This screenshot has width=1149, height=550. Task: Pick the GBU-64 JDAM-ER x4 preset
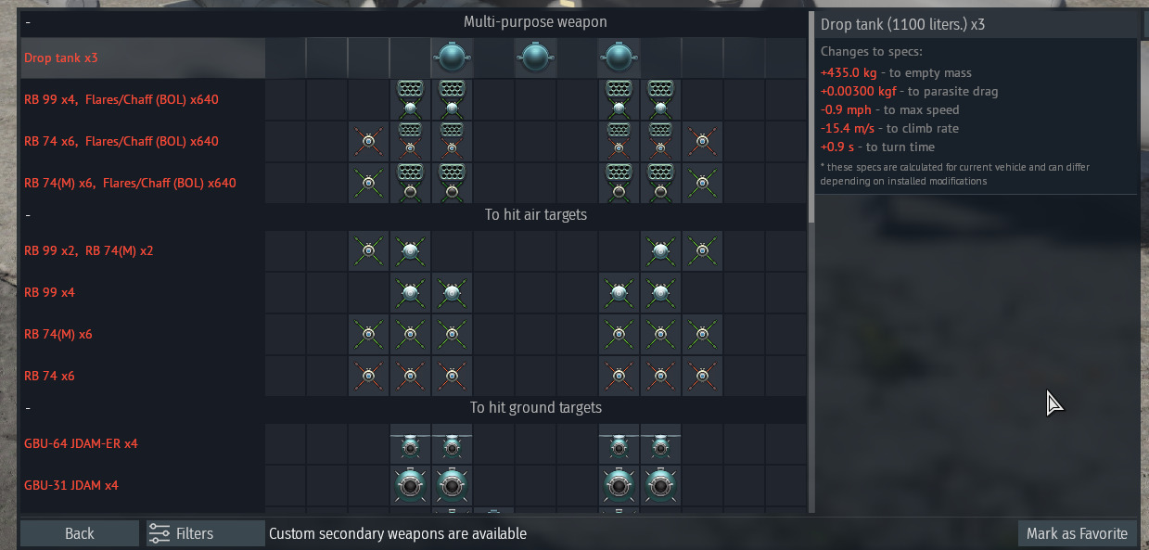tap(414, 443)
